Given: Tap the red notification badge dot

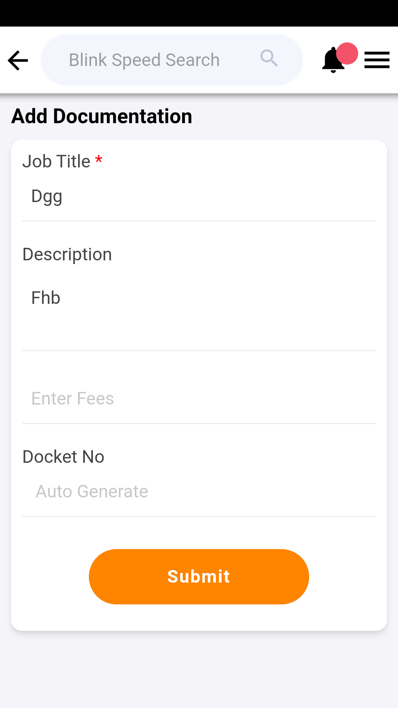Looking at the screenshot, I should click(347, 53).
